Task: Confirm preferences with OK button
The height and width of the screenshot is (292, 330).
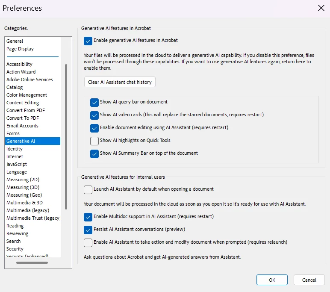Action: coord(272,280)
